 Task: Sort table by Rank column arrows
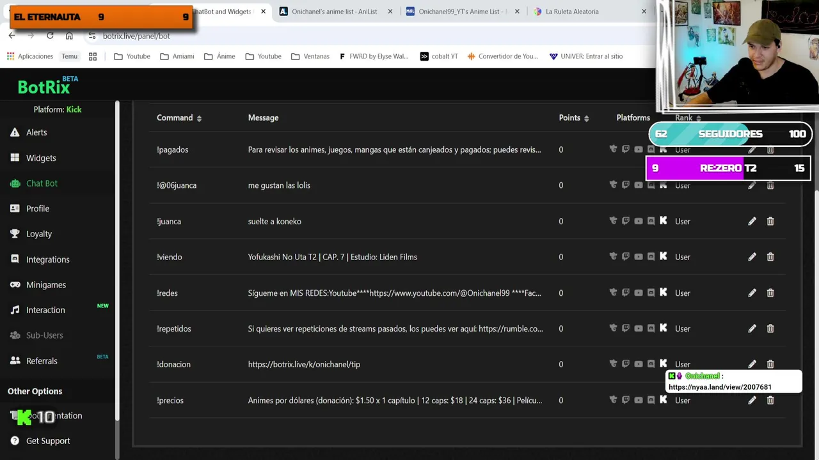698,118
